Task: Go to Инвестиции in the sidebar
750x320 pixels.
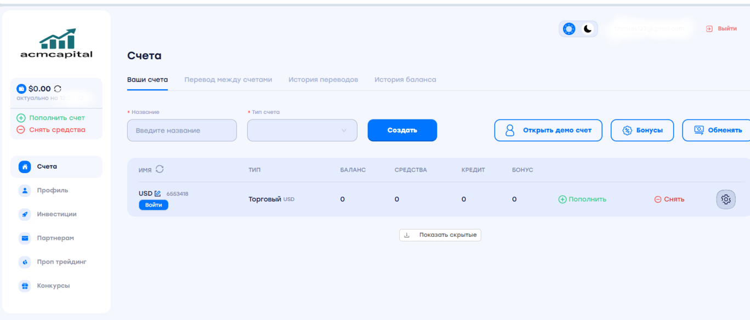Action: point(56,214)
